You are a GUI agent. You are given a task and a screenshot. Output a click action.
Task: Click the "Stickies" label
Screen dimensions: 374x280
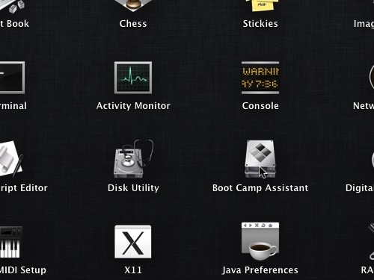click(260, 24)
